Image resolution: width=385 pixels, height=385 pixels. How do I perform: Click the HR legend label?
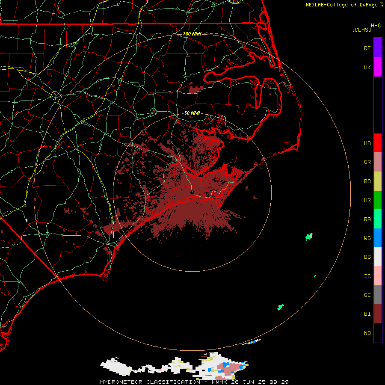pos(367,200)
